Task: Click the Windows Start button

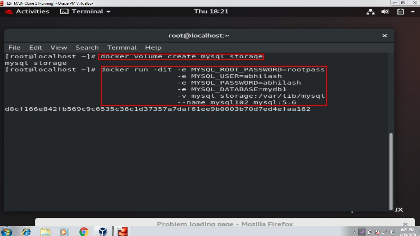Action: tap(6, 231)
